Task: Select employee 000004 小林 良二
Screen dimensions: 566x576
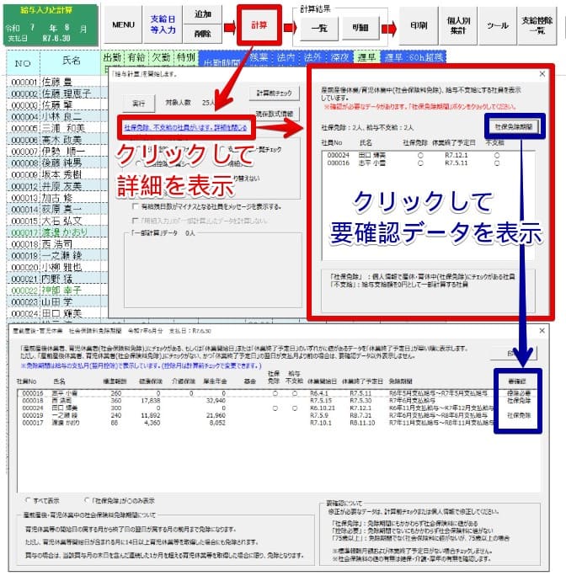Action: 55,116
